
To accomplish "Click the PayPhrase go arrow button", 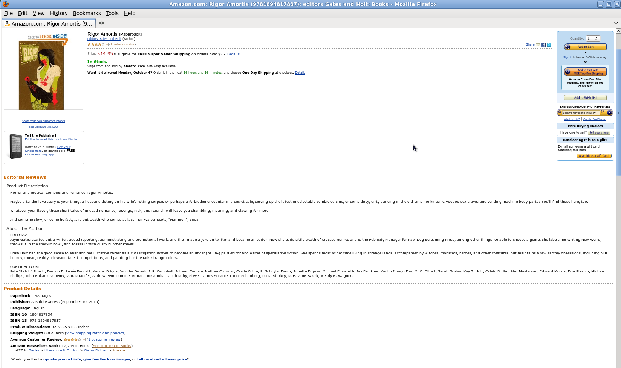I will coord(609,113).
